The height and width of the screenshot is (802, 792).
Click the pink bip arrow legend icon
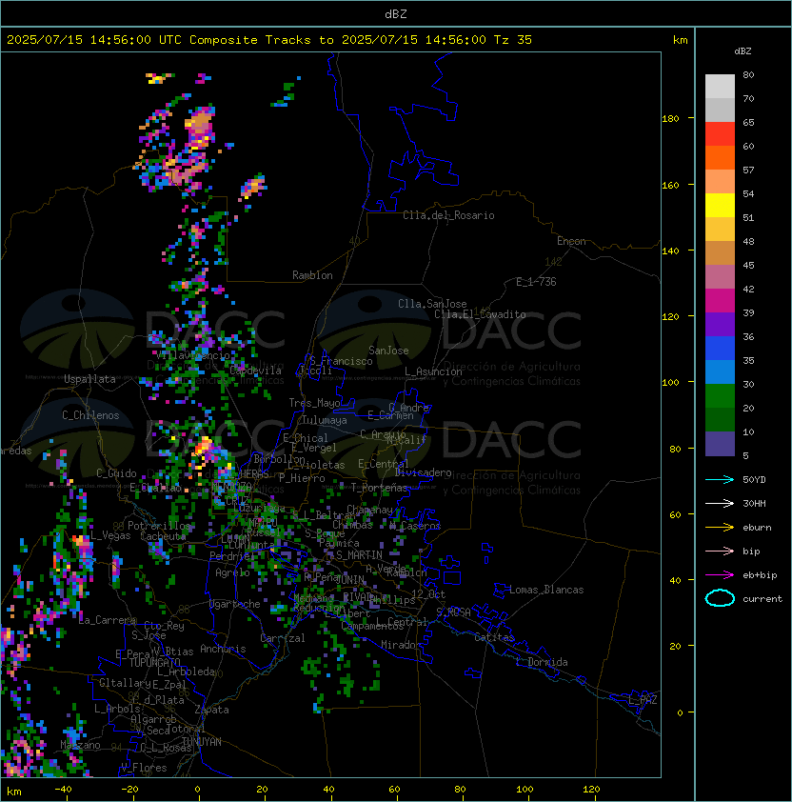click(720, 551)
